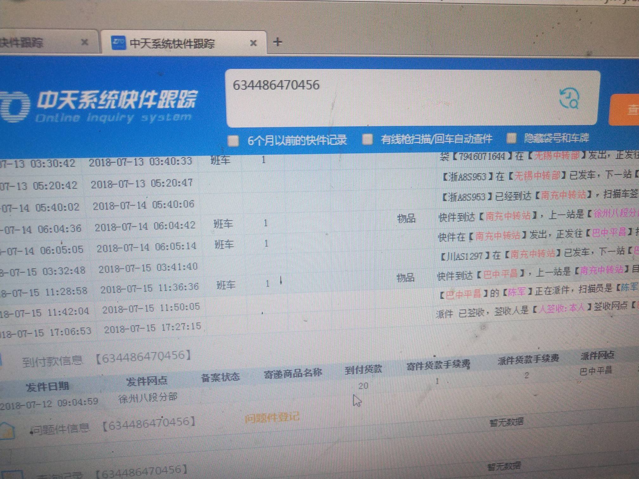Select the timestamp 2018-07-13 03:40:33

(x=140, y=162)
